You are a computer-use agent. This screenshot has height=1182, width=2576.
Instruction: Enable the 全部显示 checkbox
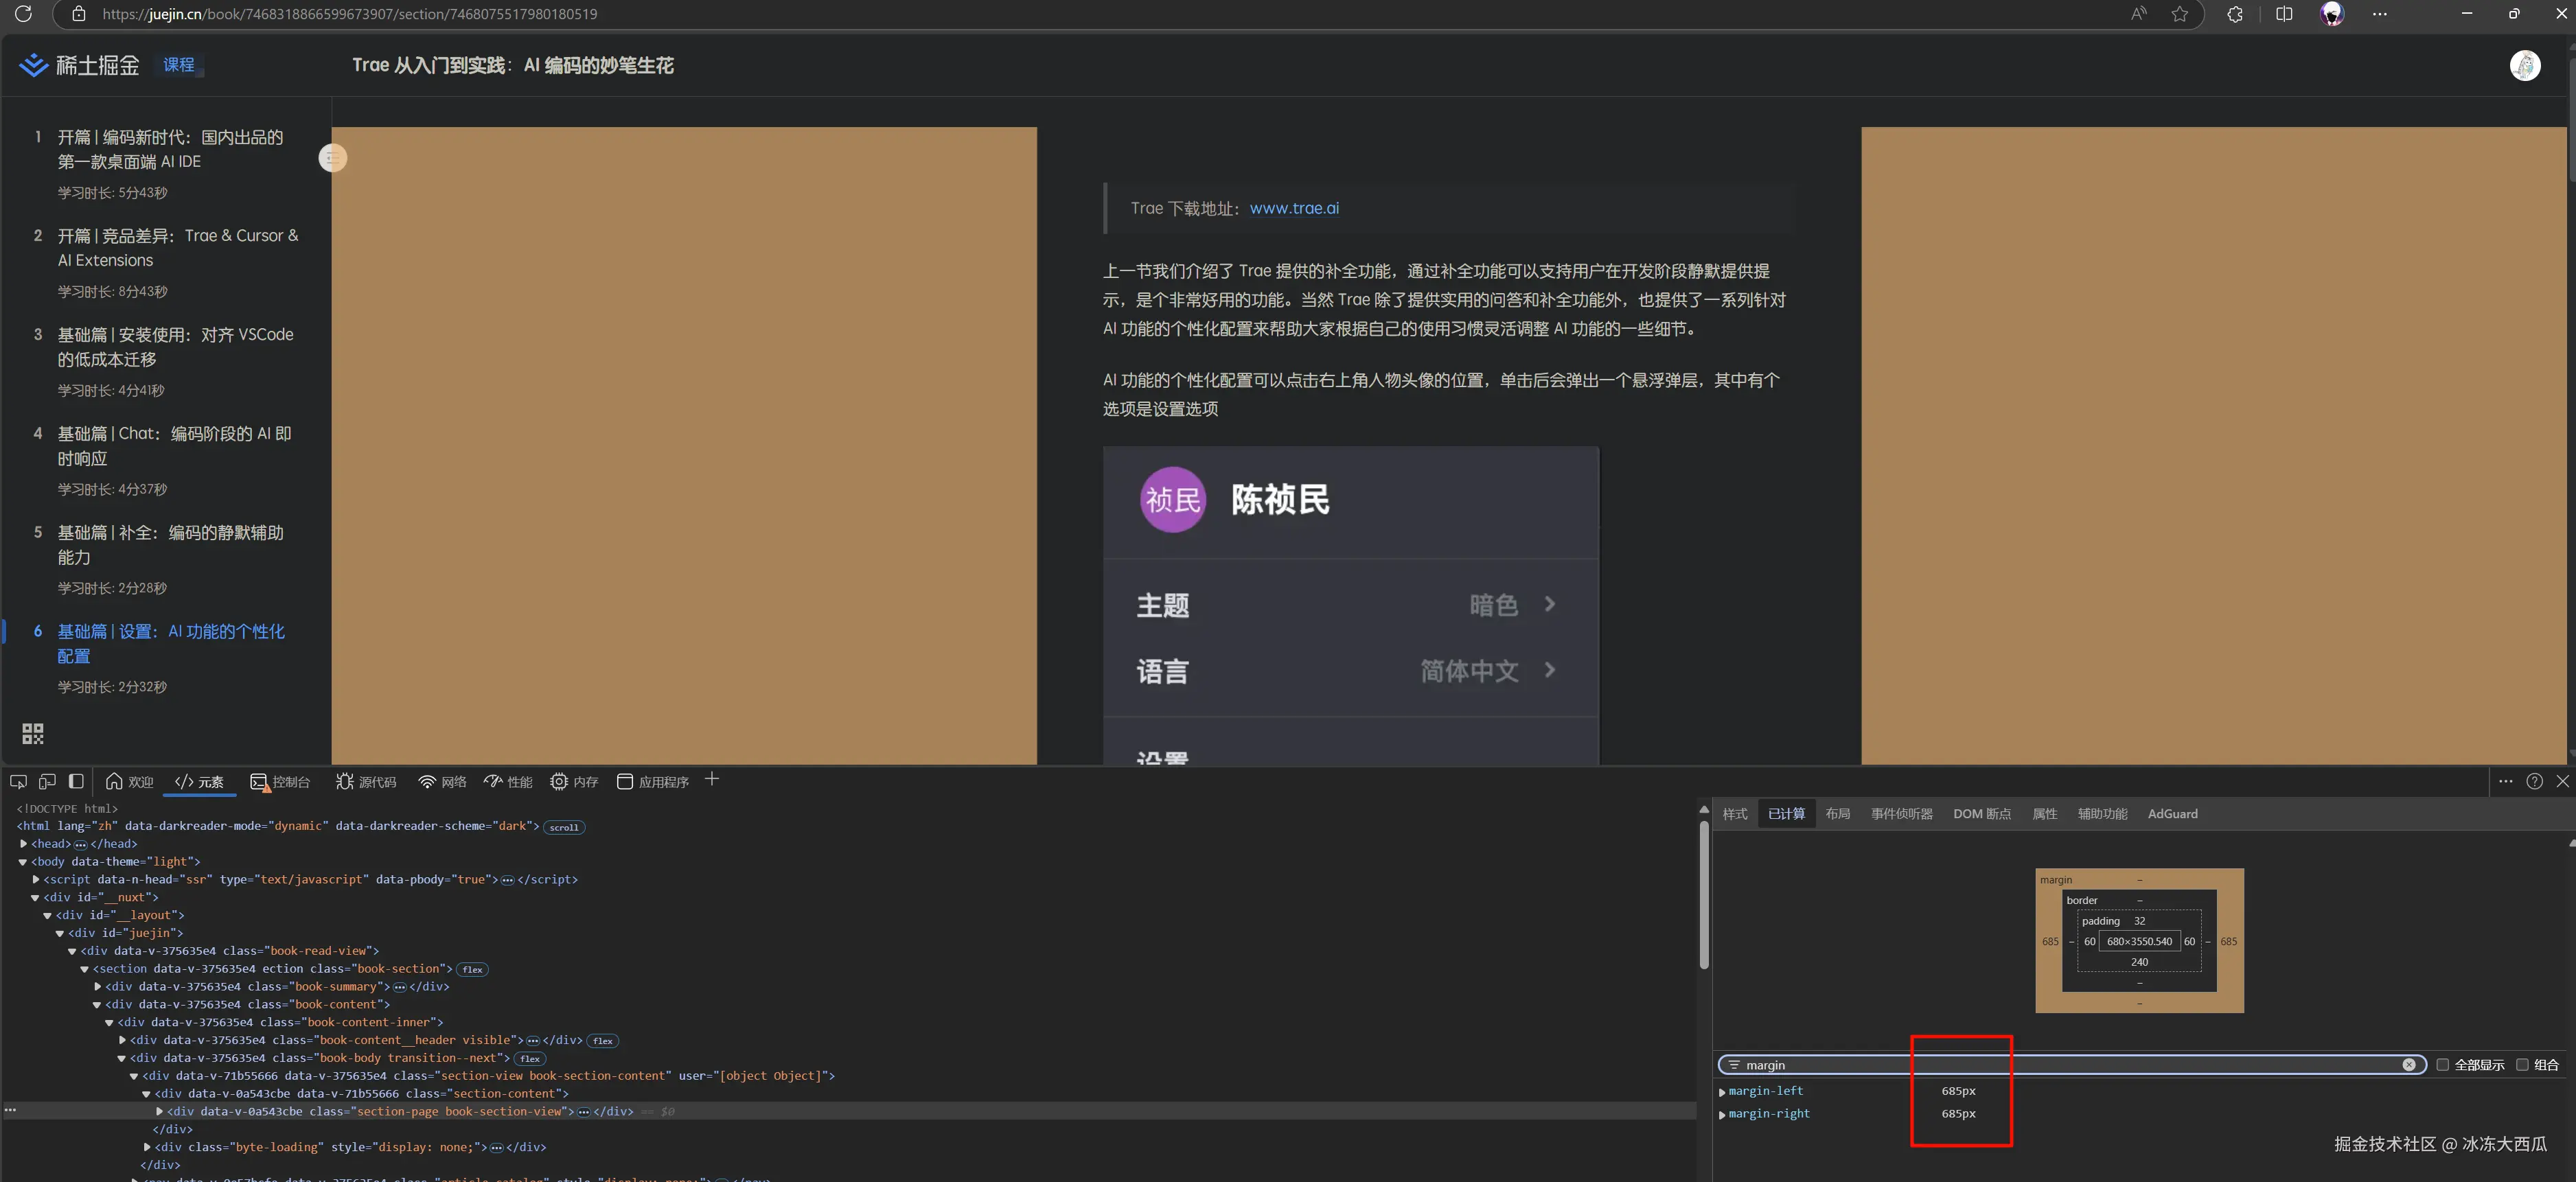pos(2444,1064)
